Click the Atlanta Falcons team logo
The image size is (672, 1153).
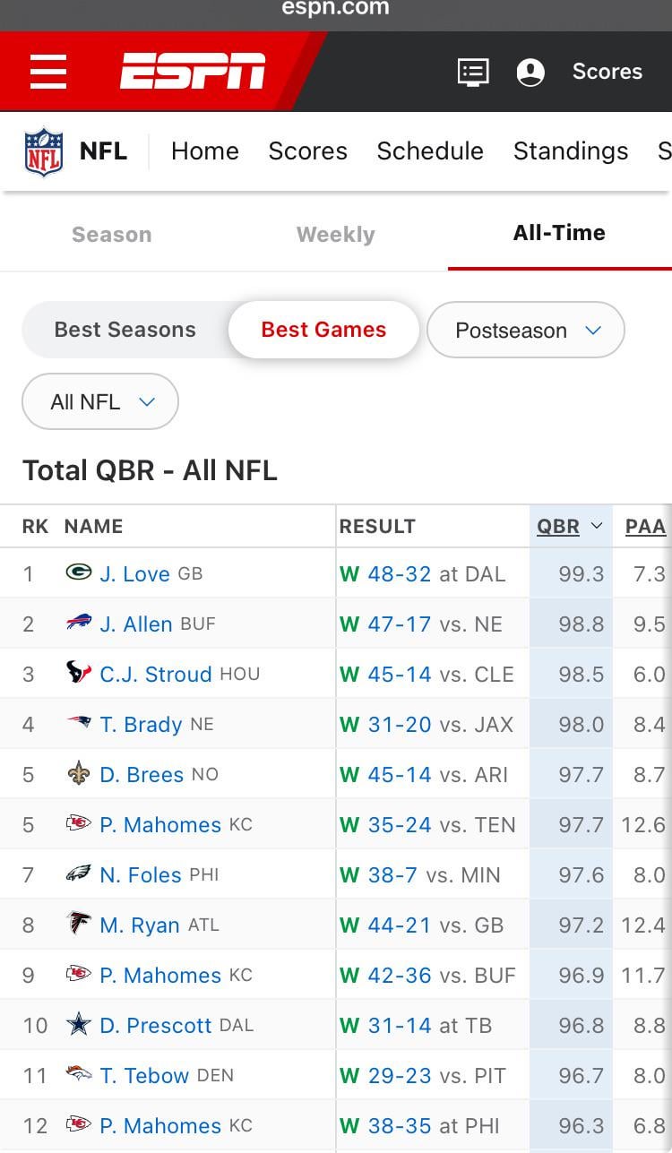tap(79, 924)
